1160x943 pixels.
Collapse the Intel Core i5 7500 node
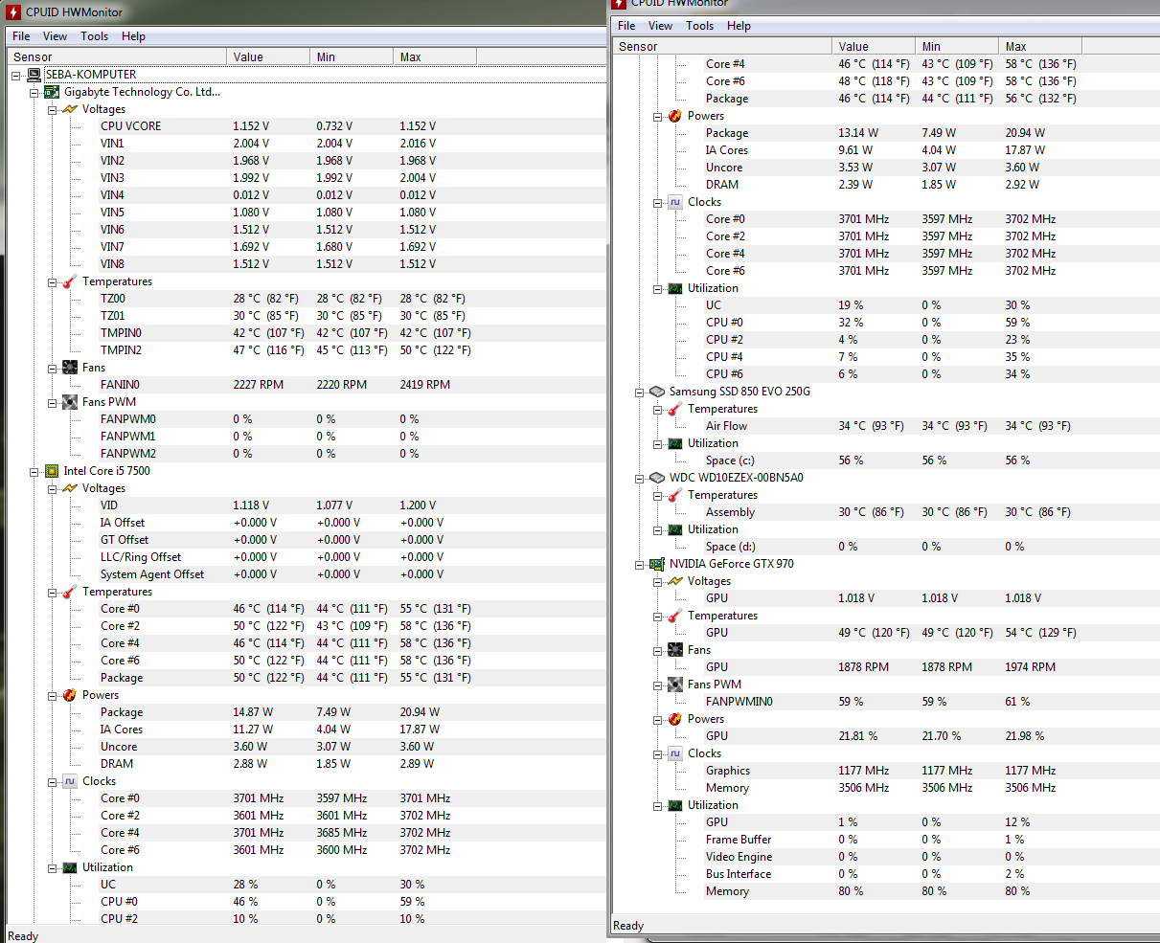[x=34, y=471]
